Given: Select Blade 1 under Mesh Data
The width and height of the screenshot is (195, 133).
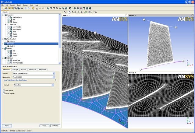Looking at the screenshot, I should tap(12, 46).
